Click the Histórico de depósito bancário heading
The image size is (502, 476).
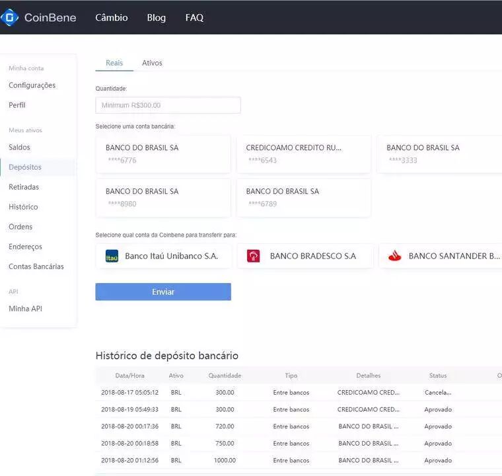pos(167,356)
